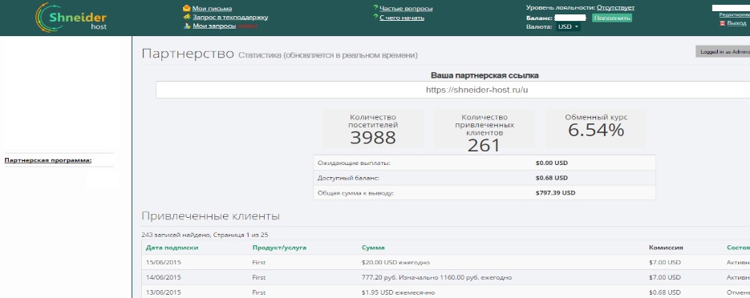Click the icon beside Мои запросы

(x=187, y=26)
